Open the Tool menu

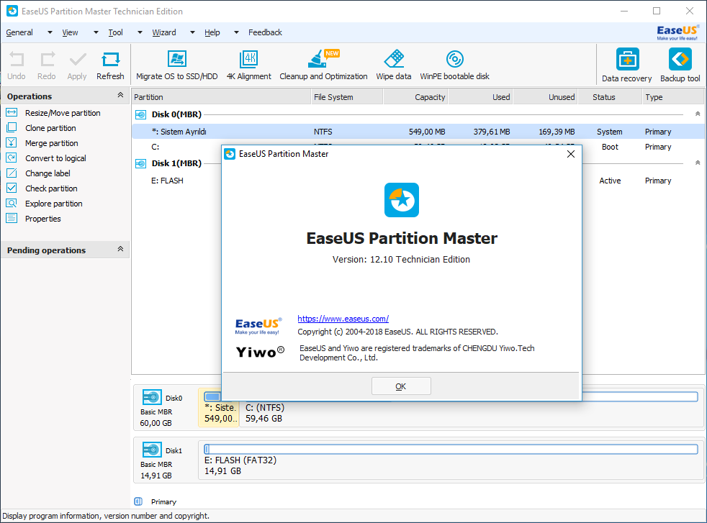point(115,32)
